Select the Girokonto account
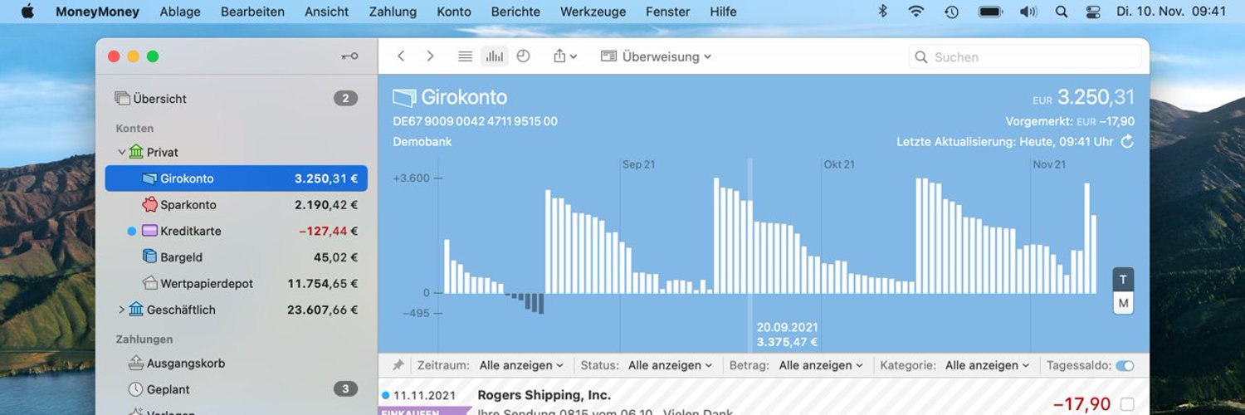Screen dimensions: 1245x415 pos(236,178)
